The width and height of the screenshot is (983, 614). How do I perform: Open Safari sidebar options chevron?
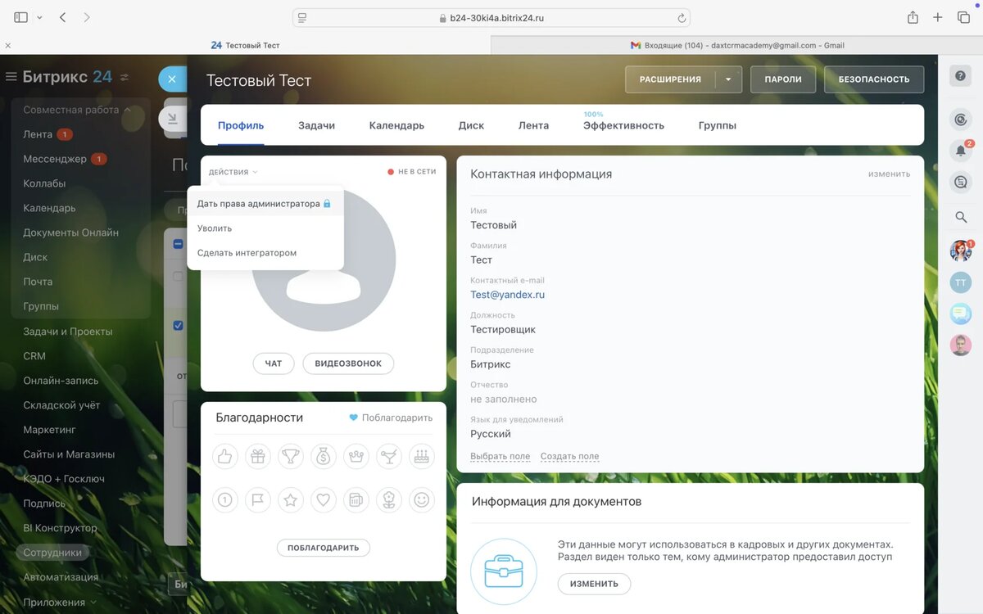pos(39,17)
